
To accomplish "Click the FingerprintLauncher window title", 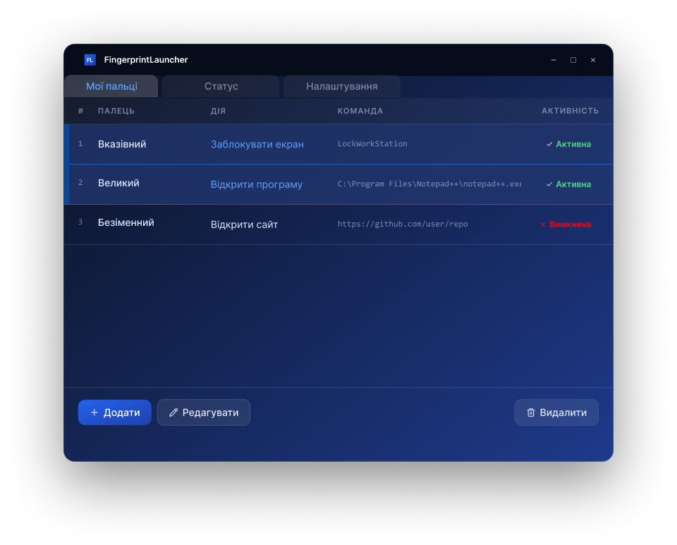I will coord(146,60).
